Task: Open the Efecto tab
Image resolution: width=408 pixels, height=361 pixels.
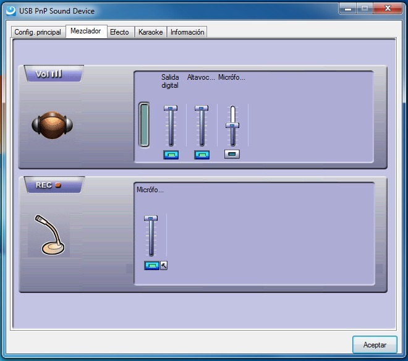Action: (121, 32)
